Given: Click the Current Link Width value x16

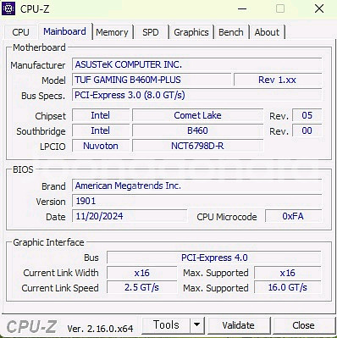Looking at the screenshot, I should (x=142, y=273).
